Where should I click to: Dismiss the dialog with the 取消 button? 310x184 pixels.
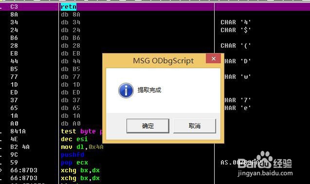click(x=195, y=126)
